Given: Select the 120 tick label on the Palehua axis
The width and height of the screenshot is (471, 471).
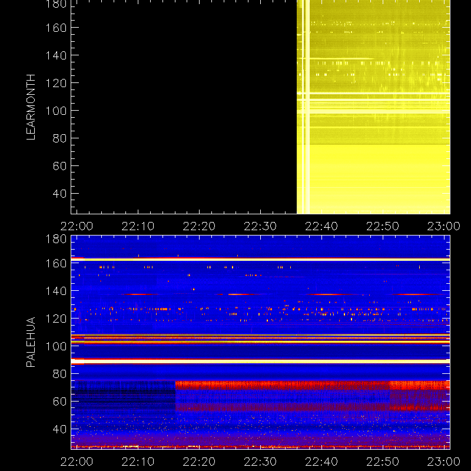Looking at the screenshot, I should pyautogui.click(x=56, y=319).
